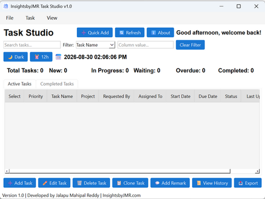Toggle the 12h clock format
The image size is (265, 199).
pyautogui.click(x=41, y=57)
